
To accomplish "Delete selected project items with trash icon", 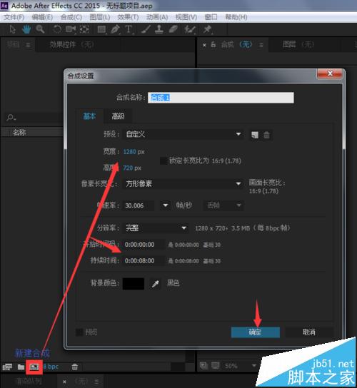I will 75,367.
